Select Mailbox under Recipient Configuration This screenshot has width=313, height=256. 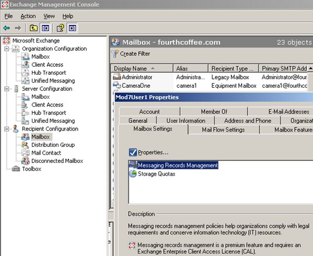coord(41,137)
